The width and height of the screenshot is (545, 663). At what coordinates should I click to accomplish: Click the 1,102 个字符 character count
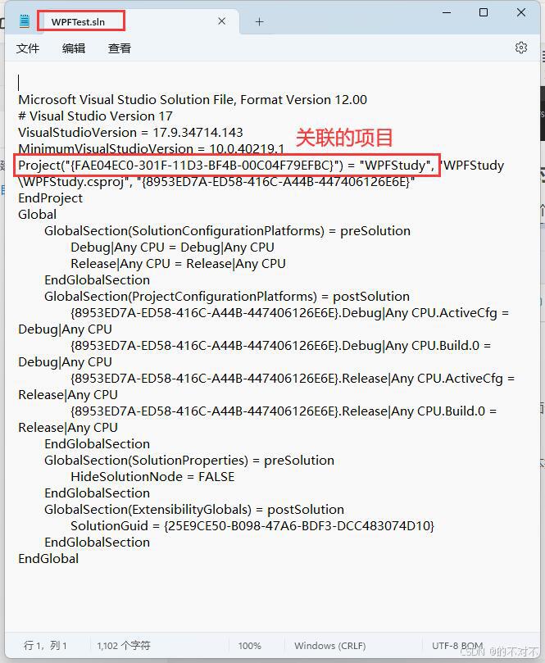124,646
